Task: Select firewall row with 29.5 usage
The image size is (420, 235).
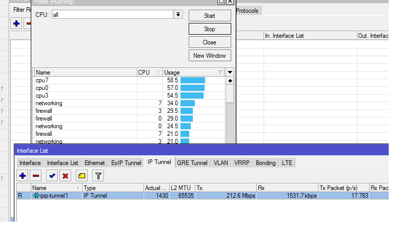Action: (130, 111)
